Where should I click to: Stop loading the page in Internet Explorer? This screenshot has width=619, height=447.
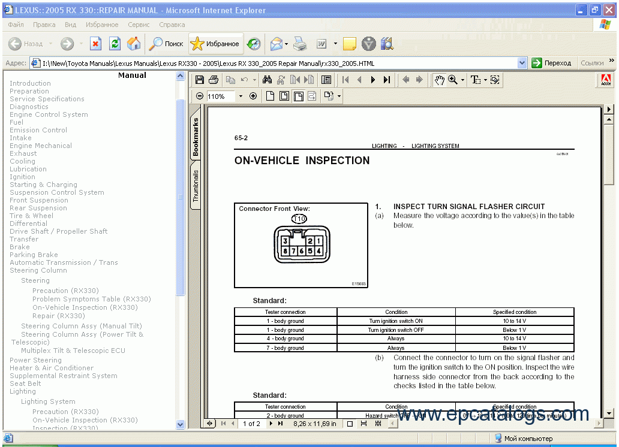click(x=95, y=43)
